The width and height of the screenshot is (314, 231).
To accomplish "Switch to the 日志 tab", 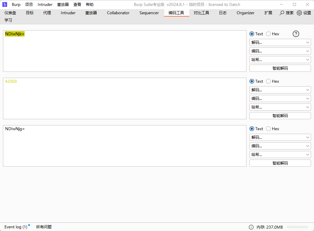I will 223,13.
